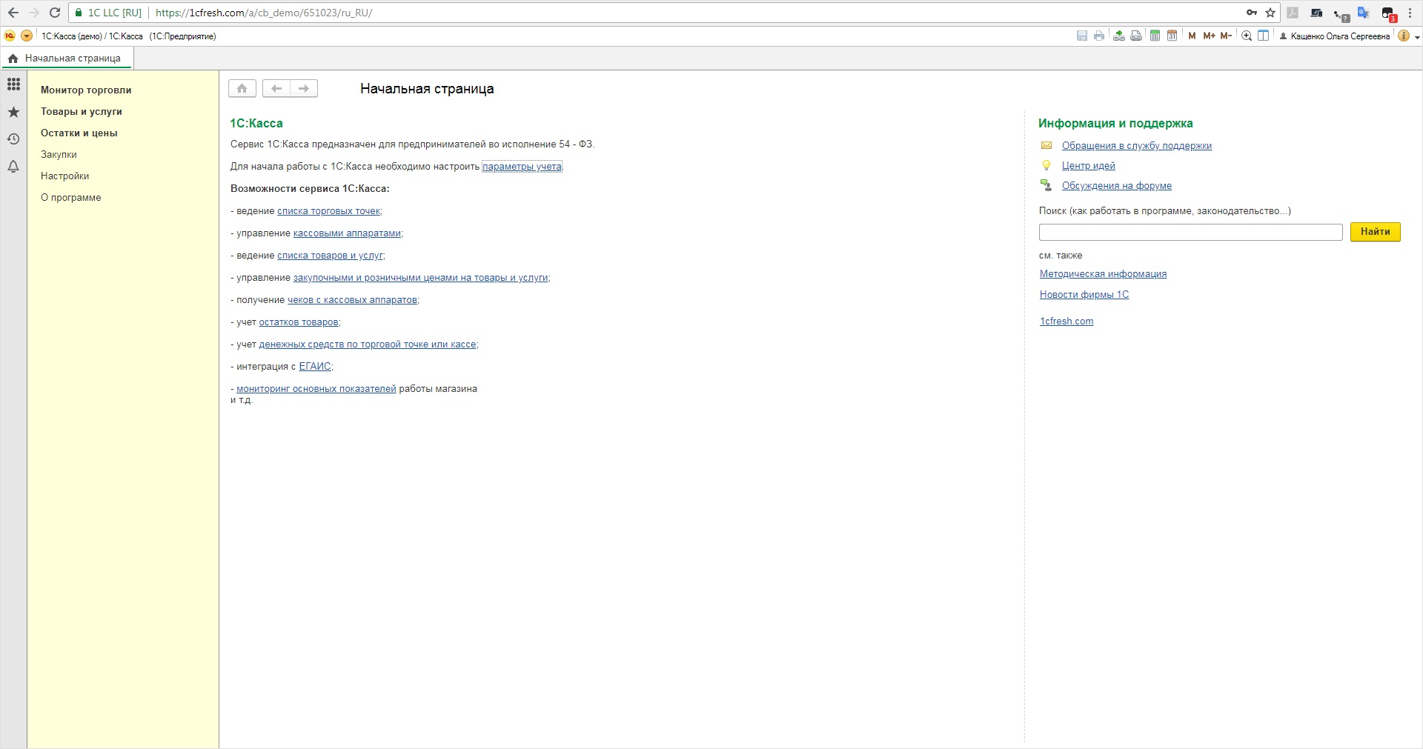
Task: Click the panel layout settings icon
Action: pos(1264,36)
